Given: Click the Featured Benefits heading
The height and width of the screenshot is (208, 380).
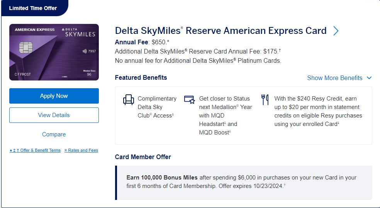Looking at the screenshot, I should pos(141,77).
